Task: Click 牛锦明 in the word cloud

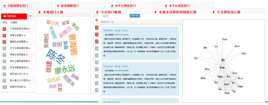Action: point(53,33)
